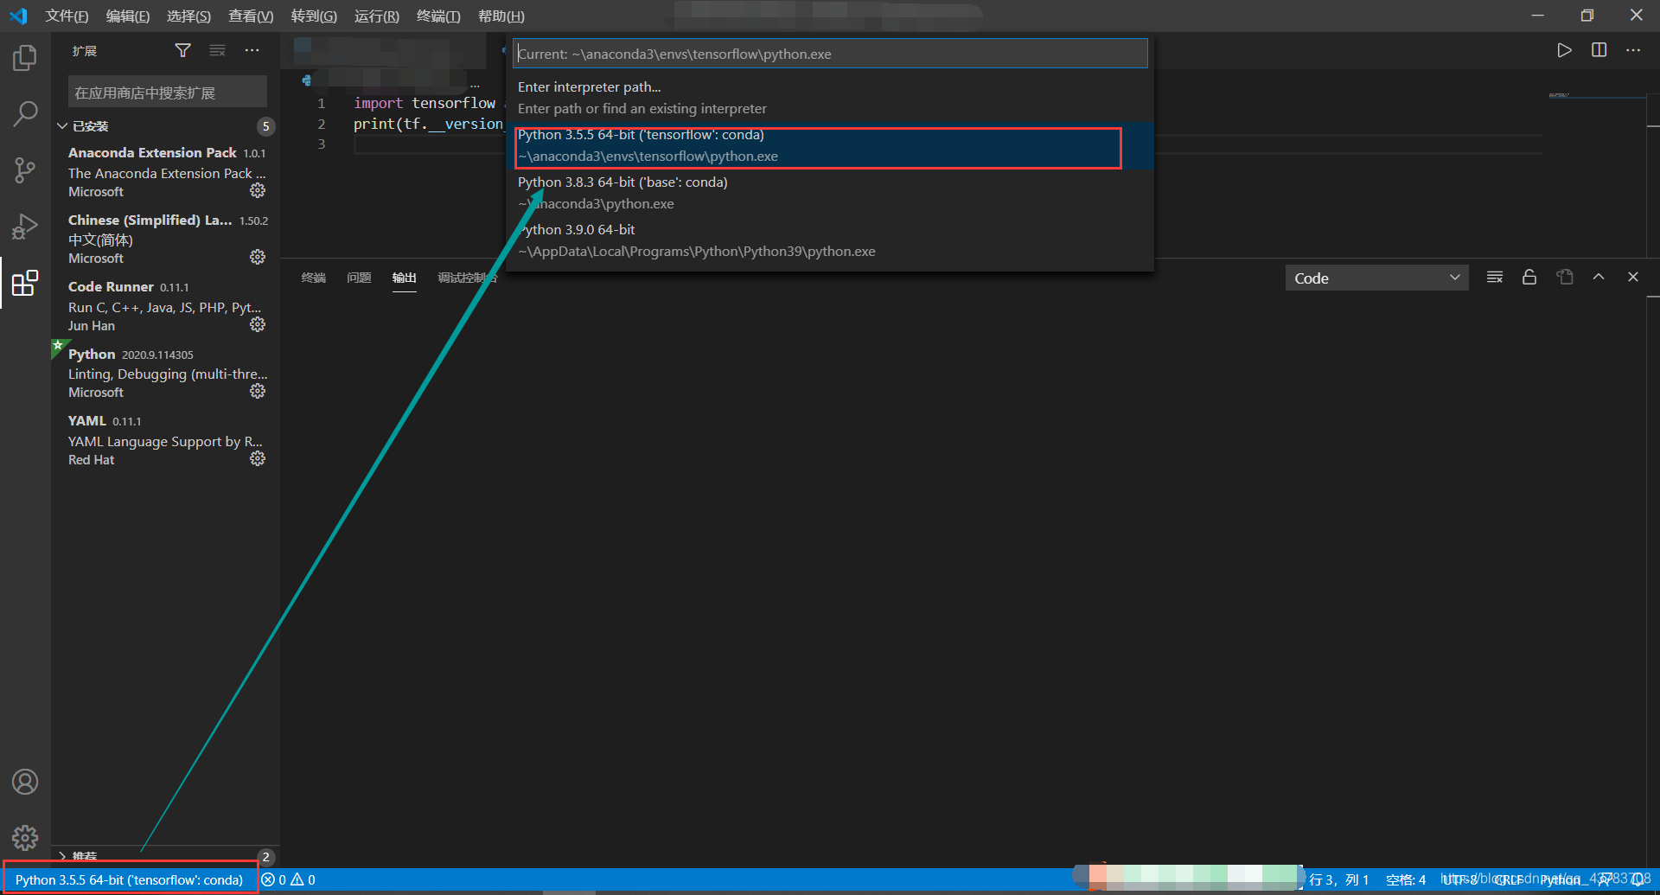Open the Accounts menu icon
The height and width of the screenshot is (895, 1660).
(x=25, y=782)
